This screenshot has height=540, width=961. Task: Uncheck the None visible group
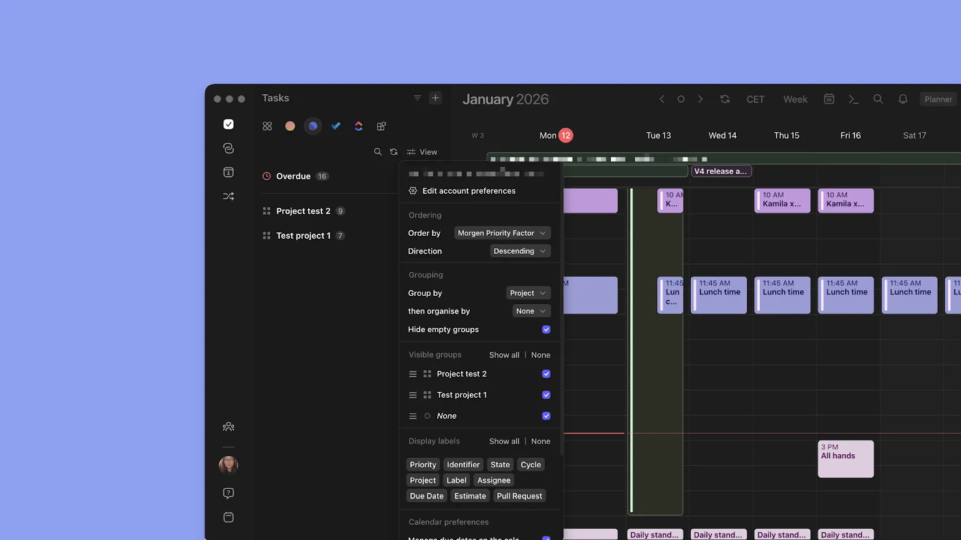point(546,416)
